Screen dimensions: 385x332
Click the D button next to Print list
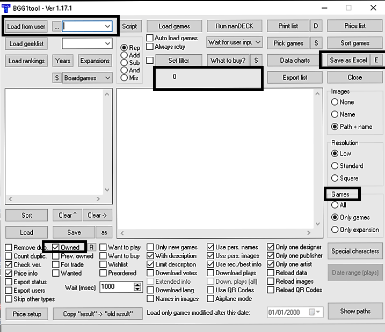[316, 26]
